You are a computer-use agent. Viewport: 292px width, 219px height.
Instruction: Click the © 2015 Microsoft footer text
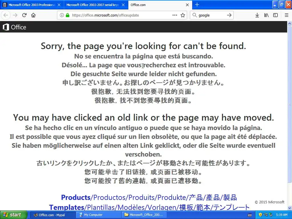click(x=269, y=202)
